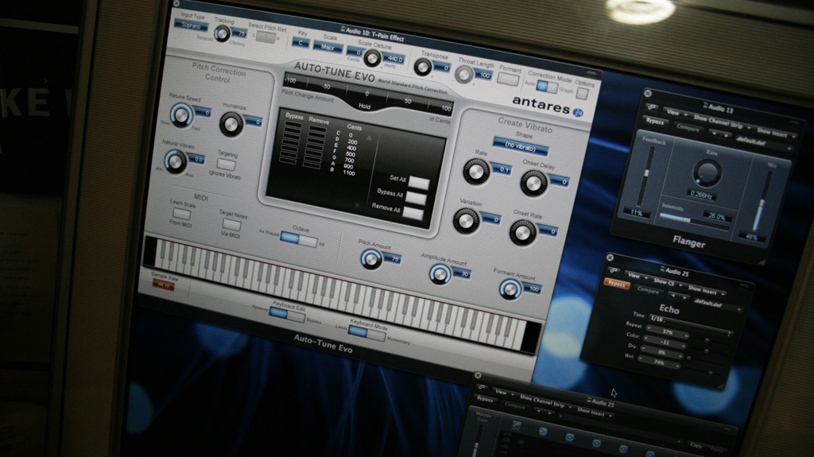
Task: Click Bypass in the Flanger window
Action: pos(655,121)
